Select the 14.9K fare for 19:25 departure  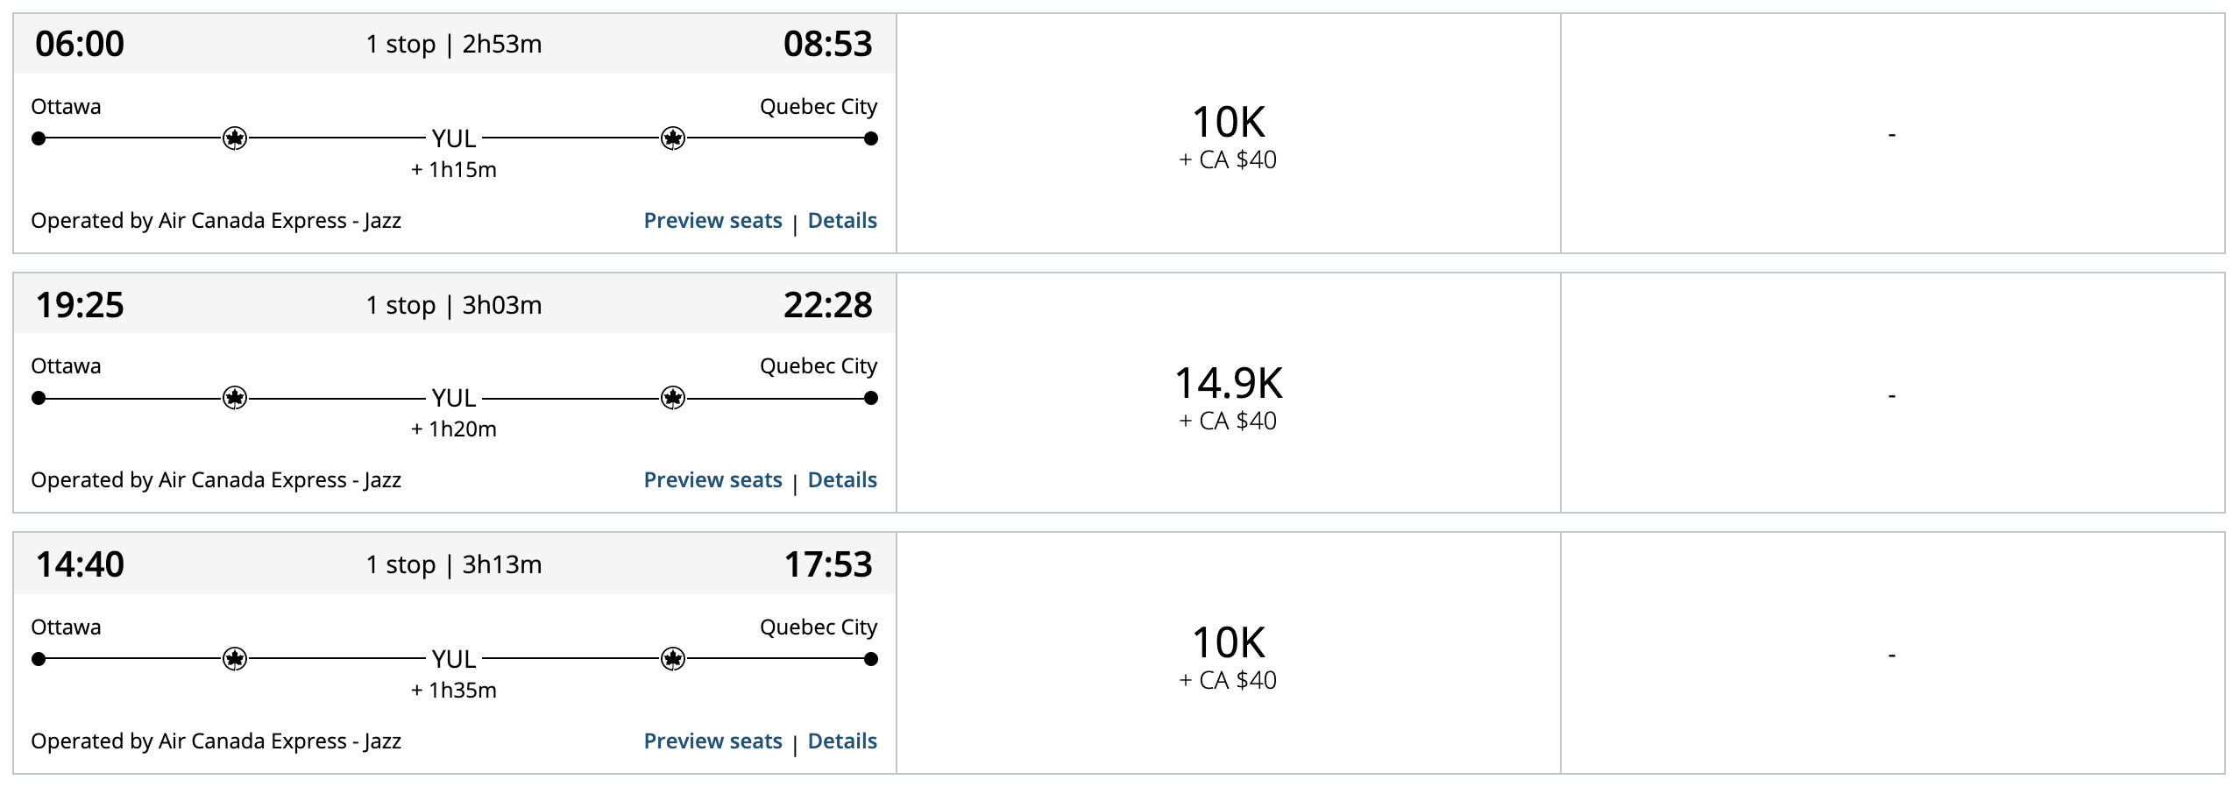pos(1229,396)
